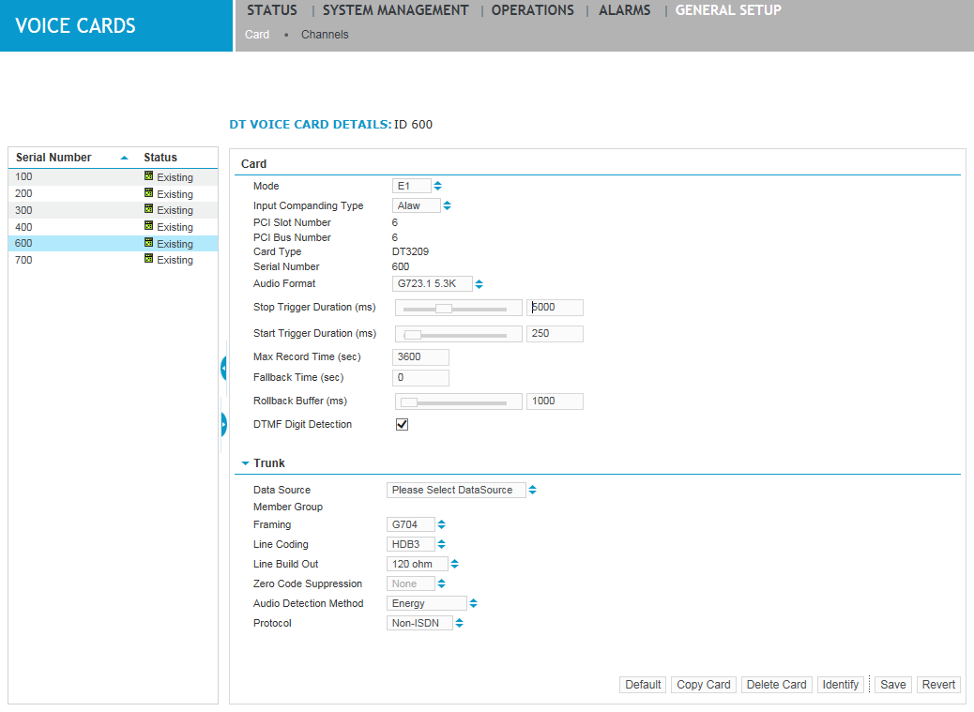The image size is (974, 712).
Task: Collapse the Trunk section
Action: pos(246,463)
